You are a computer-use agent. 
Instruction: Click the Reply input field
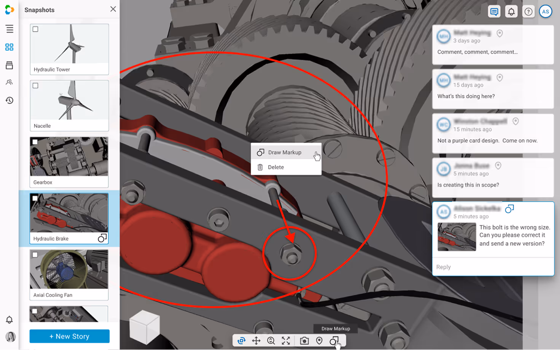point(493,267)
